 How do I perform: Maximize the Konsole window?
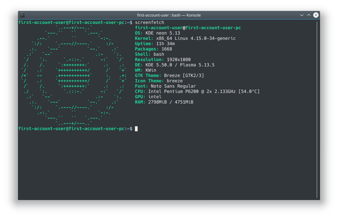click(309, 15)
